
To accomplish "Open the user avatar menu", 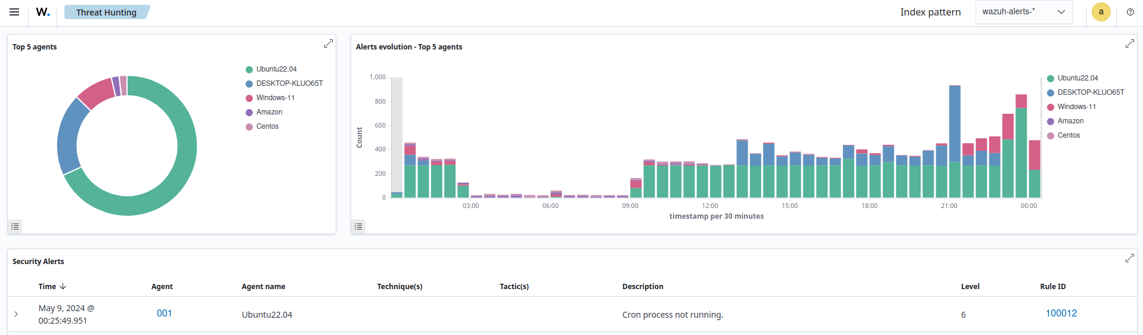I will [1101, 12].
